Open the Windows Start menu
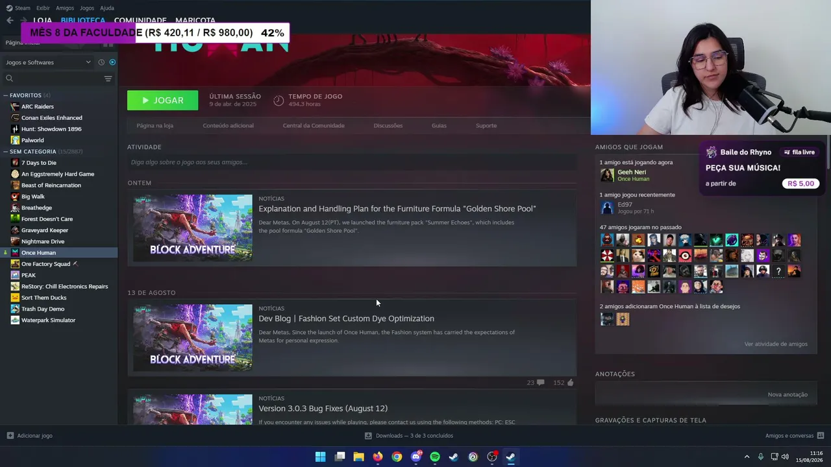The height and width of the screenshot is (467, 831). click(x=321, y=457)
